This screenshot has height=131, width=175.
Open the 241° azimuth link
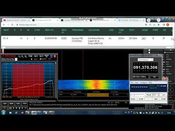pyautogui.click(x=144, y=39)
